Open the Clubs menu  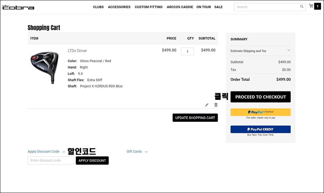click(x=98, y=7)
